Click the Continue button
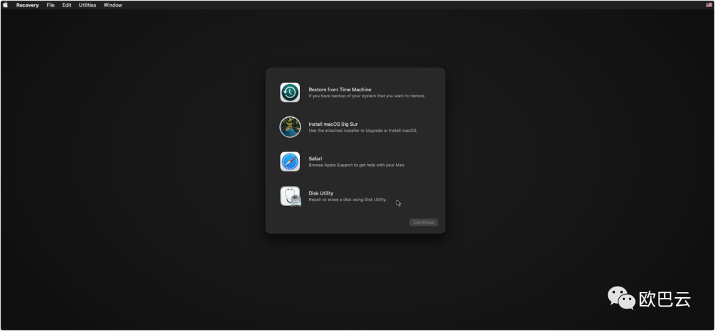The height and width of the screenshot is (331, 715). coord(424,222)
